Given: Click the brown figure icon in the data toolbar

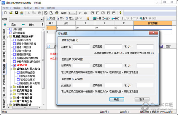Looking at the screenshot, I should pyautogui.click(x=88, y=18).
